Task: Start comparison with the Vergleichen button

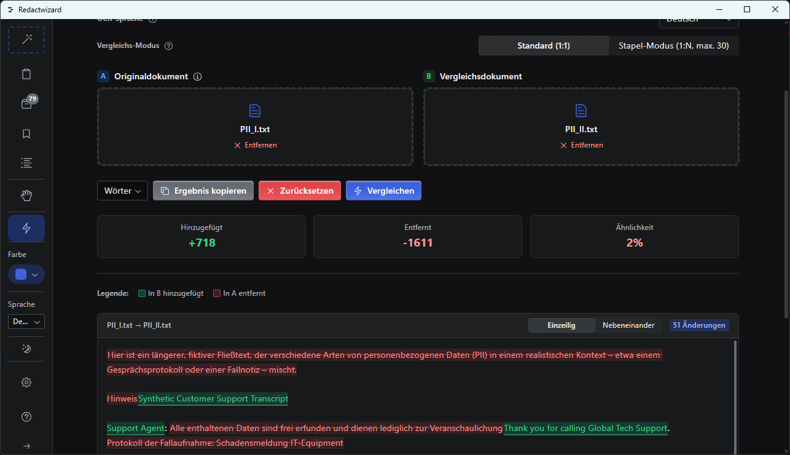Action: tap(383, 191)
